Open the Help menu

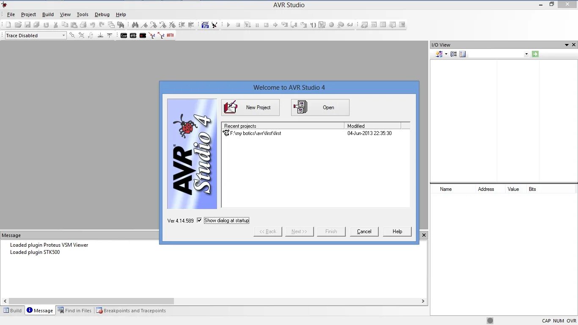pyautogui.click(x=121, y=14)
